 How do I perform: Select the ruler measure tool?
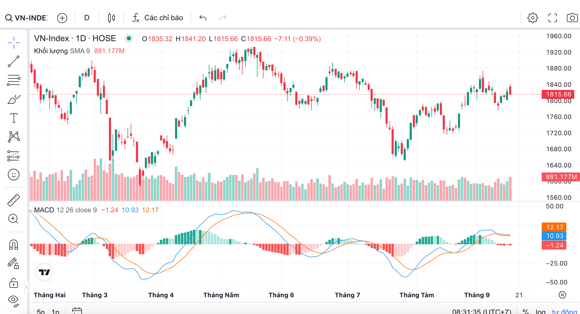[x=14, y=200]
